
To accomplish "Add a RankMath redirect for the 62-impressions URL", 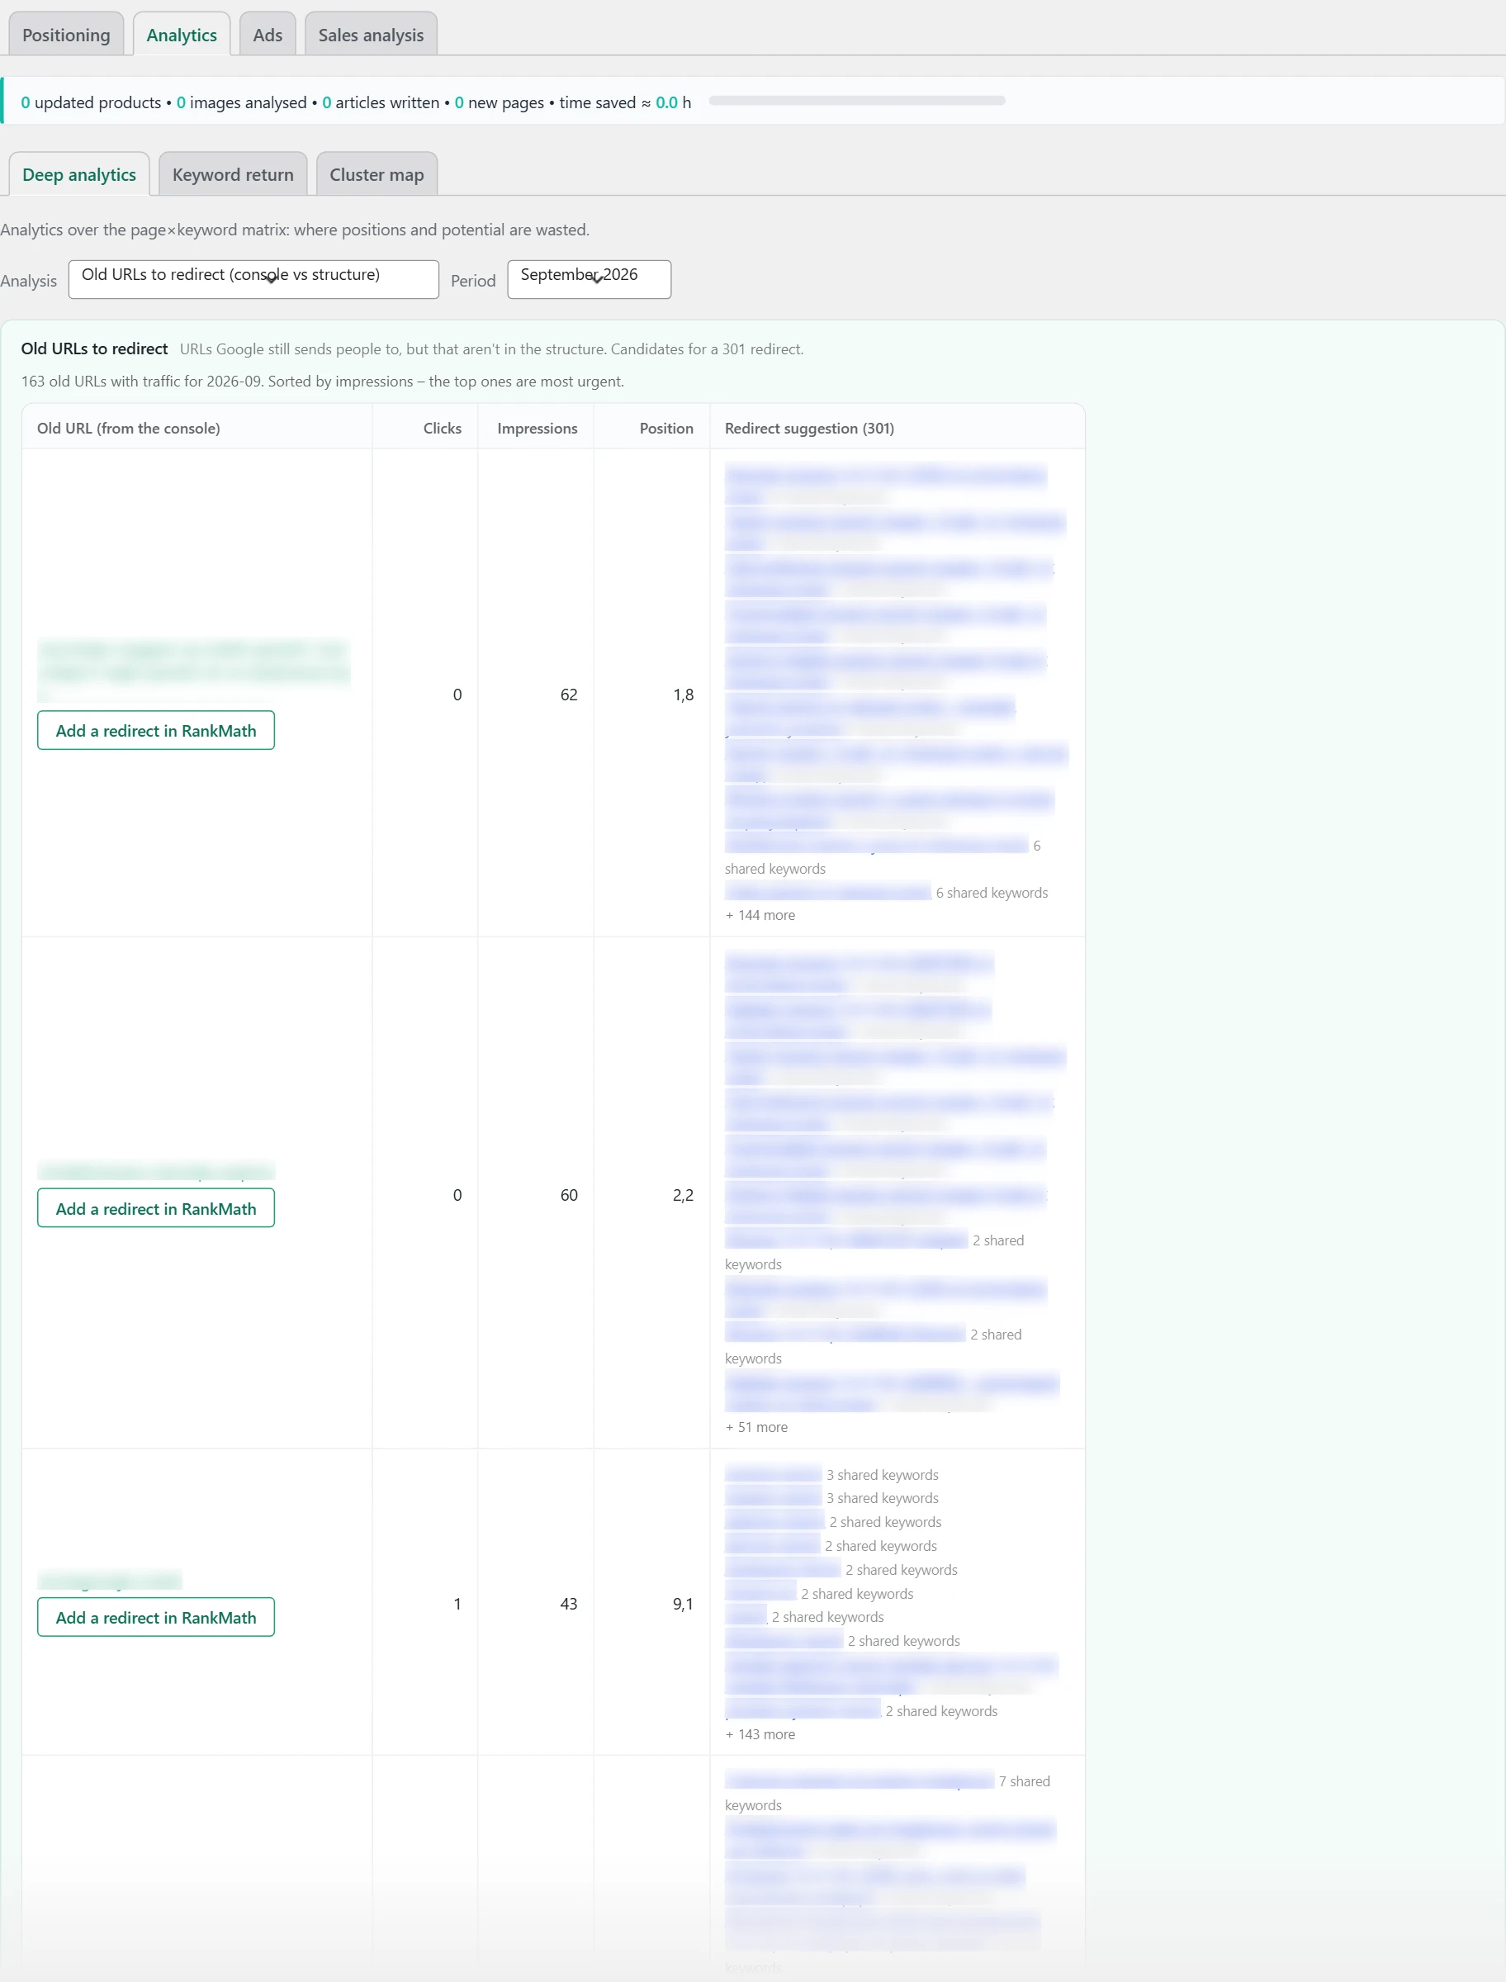I will (156, 730).
